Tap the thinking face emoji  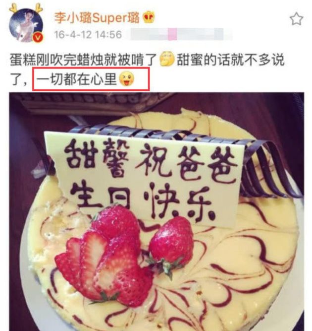click(167, 60)
